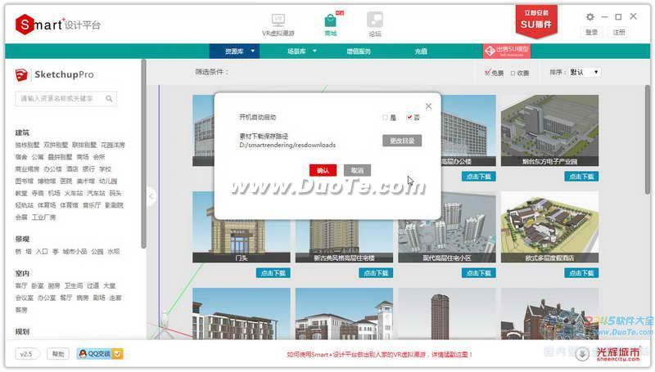Viewport: 655px width, 372px height.
Task: Cancel the dialog with 取消 button
Action: tap(357, 170)
